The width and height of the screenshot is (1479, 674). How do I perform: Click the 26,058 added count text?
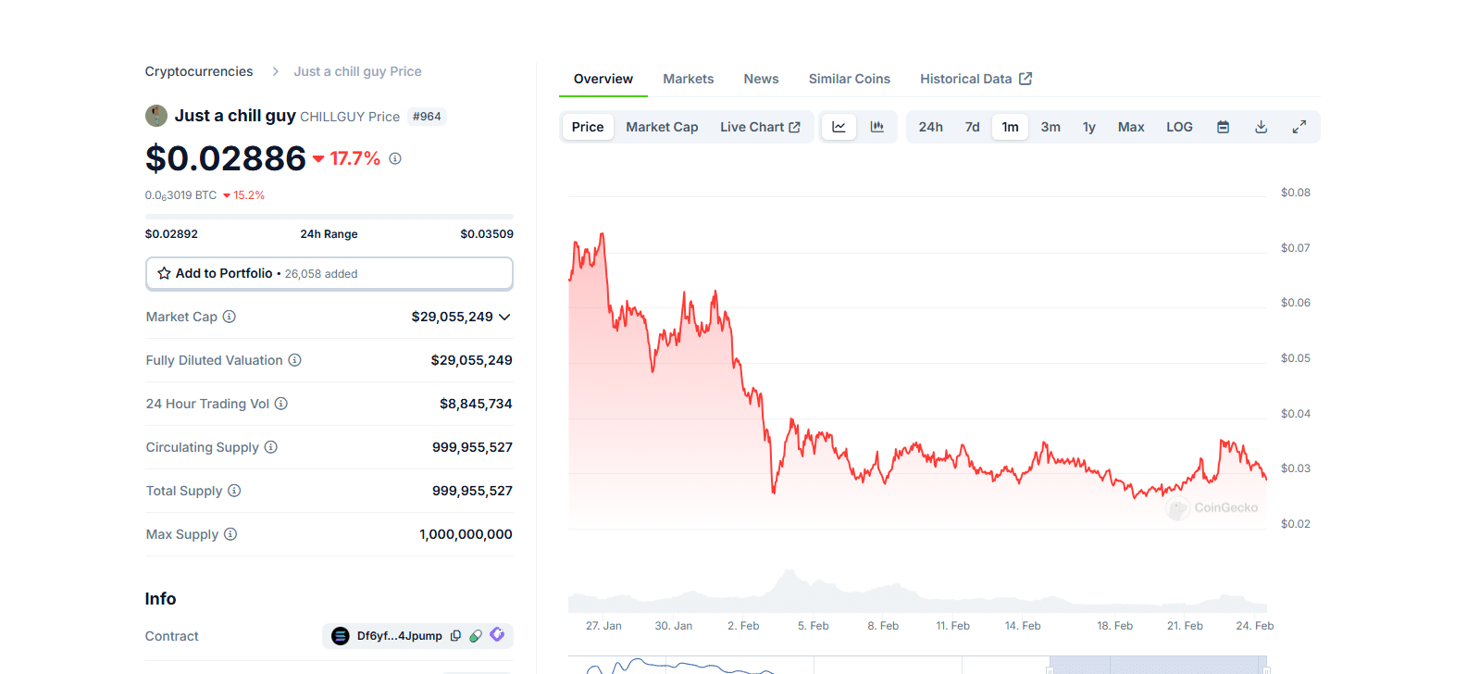(x=321, y=274)
